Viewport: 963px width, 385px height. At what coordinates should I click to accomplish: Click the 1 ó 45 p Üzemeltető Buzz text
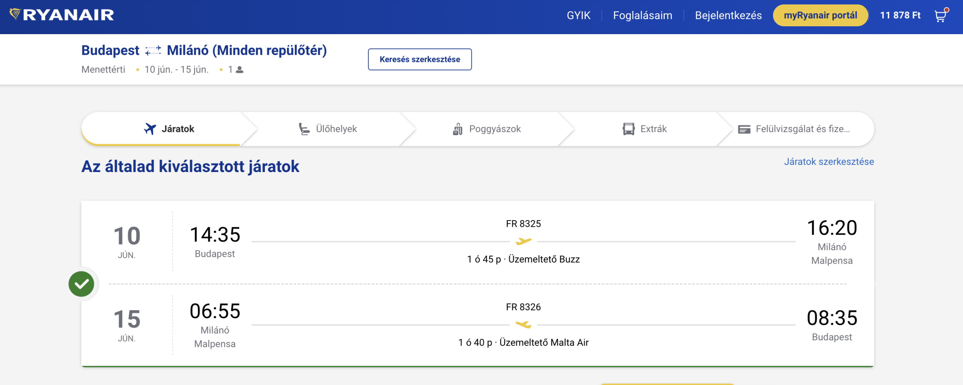tap(523, 259)
